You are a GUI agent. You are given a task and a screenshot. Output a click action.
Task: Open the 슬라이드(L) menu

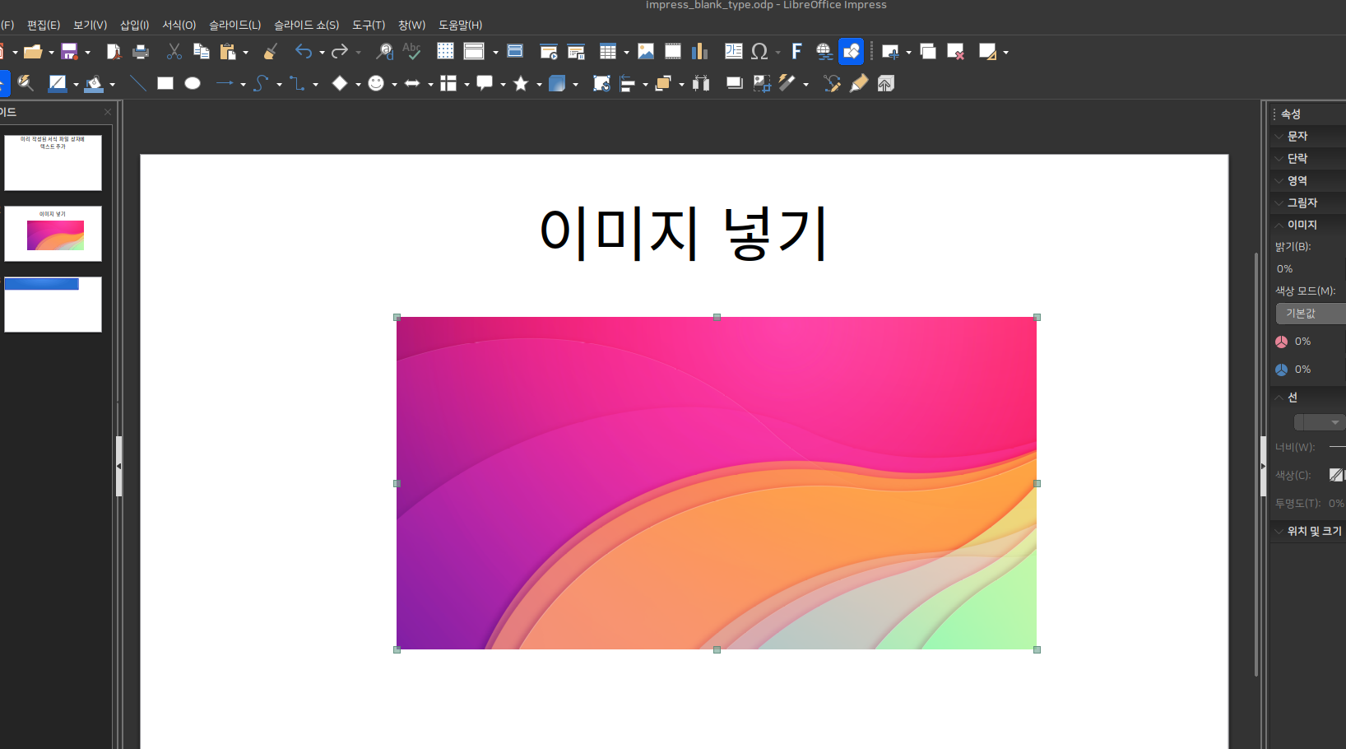234,25
